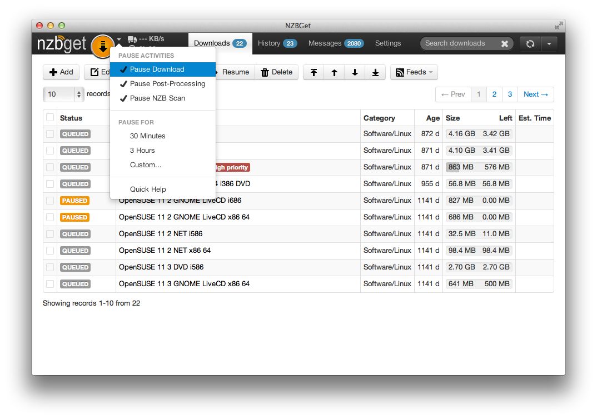Image resolution: width=597 pixels, height=419 pixels.
Task: Select Custom... pause duration
Action: pyautogui.click(x=163, y=165)
